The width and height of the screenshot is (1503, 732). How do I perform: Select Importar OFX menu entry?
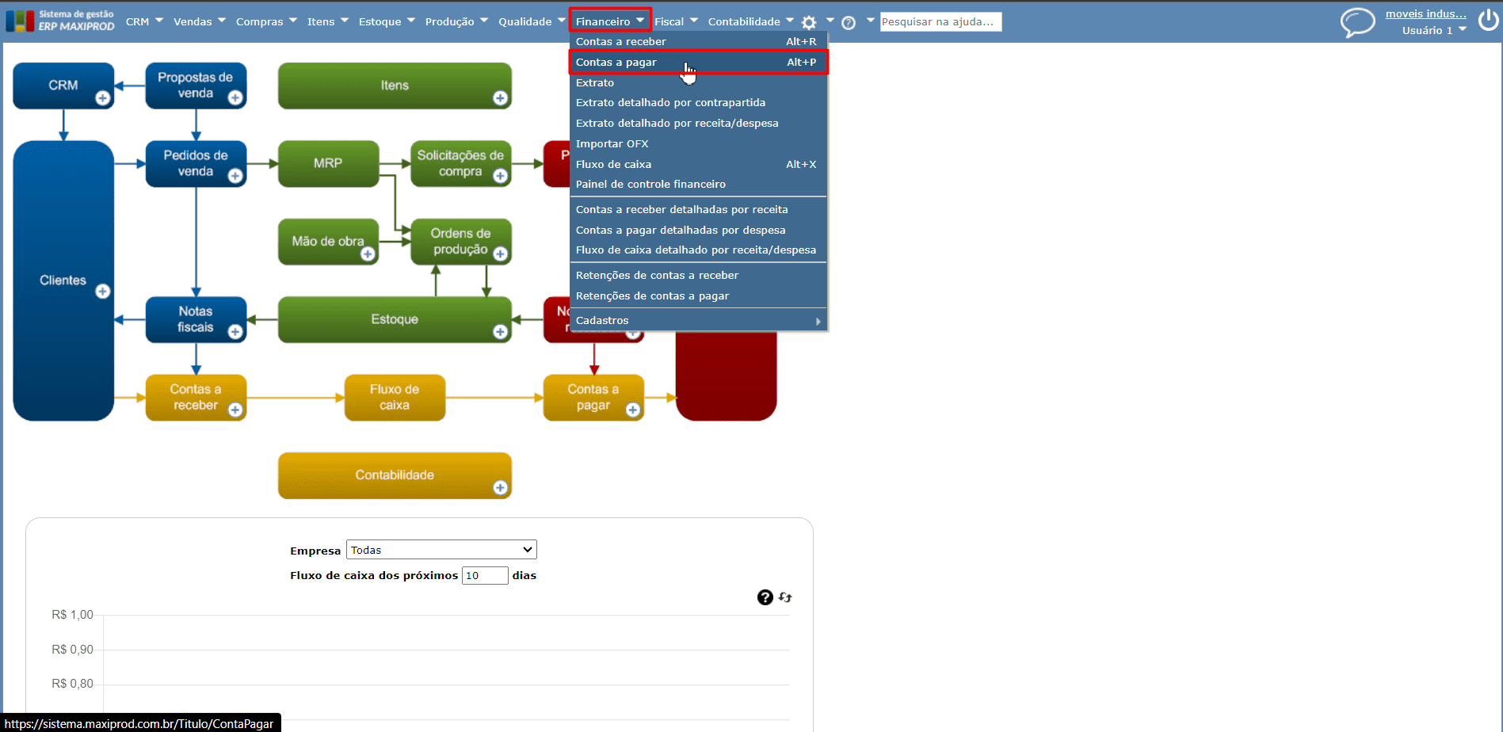click(698, 143)
